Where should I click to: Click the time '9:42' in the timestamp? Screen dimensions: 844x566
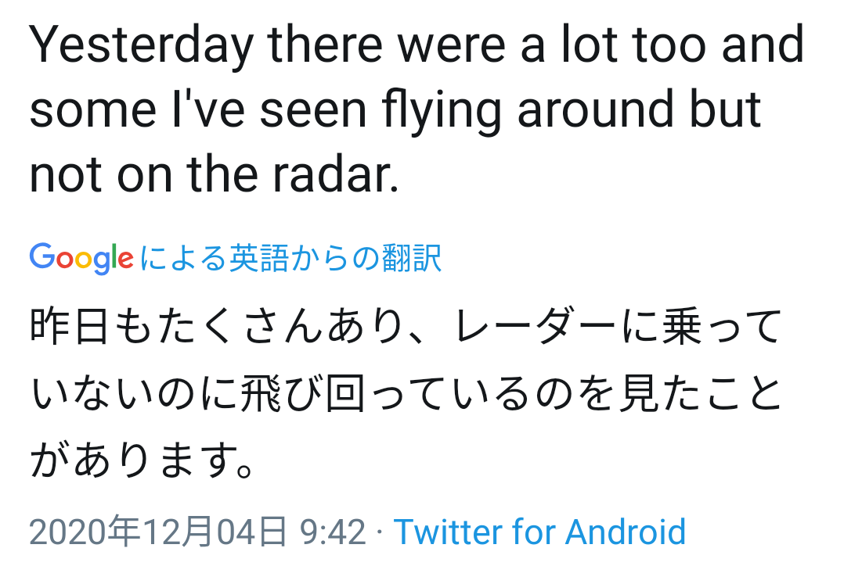(333, 532)
